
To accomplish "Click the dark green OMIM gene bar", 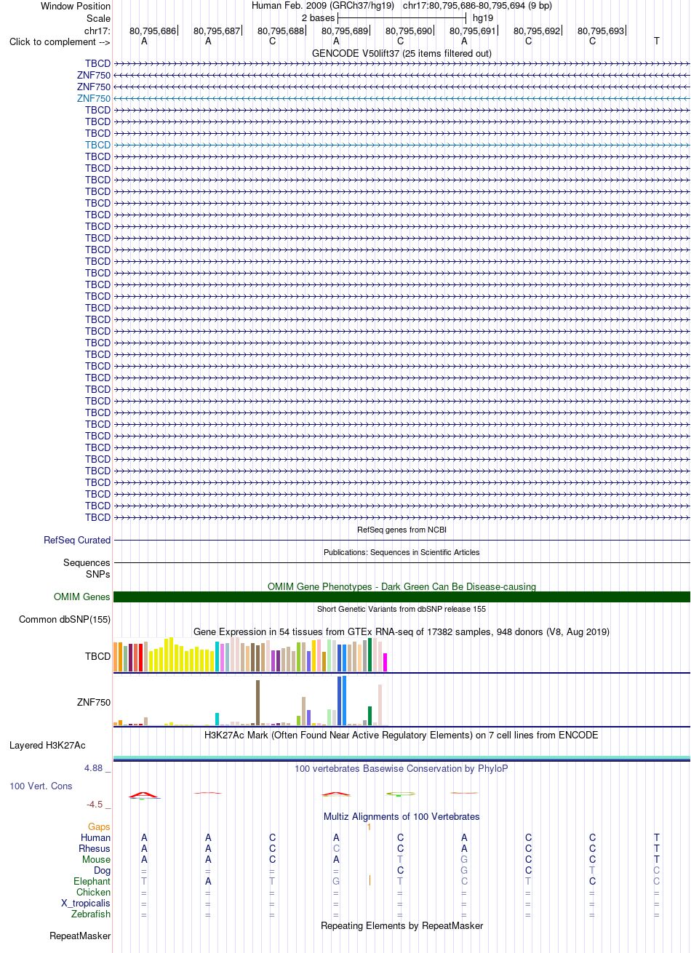I will (x=402, y=597).
